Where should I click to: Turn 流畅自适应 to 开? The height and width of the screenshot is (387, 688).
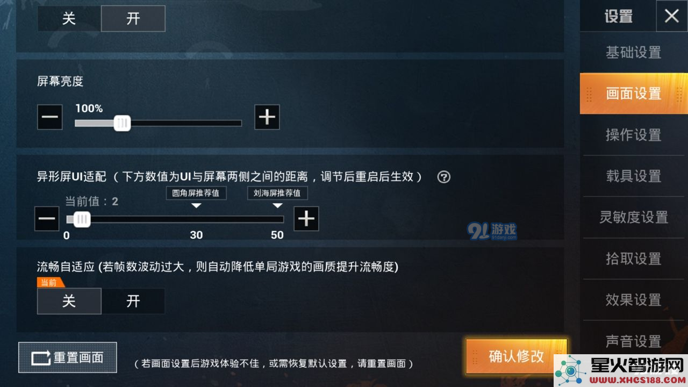[133, 301]
